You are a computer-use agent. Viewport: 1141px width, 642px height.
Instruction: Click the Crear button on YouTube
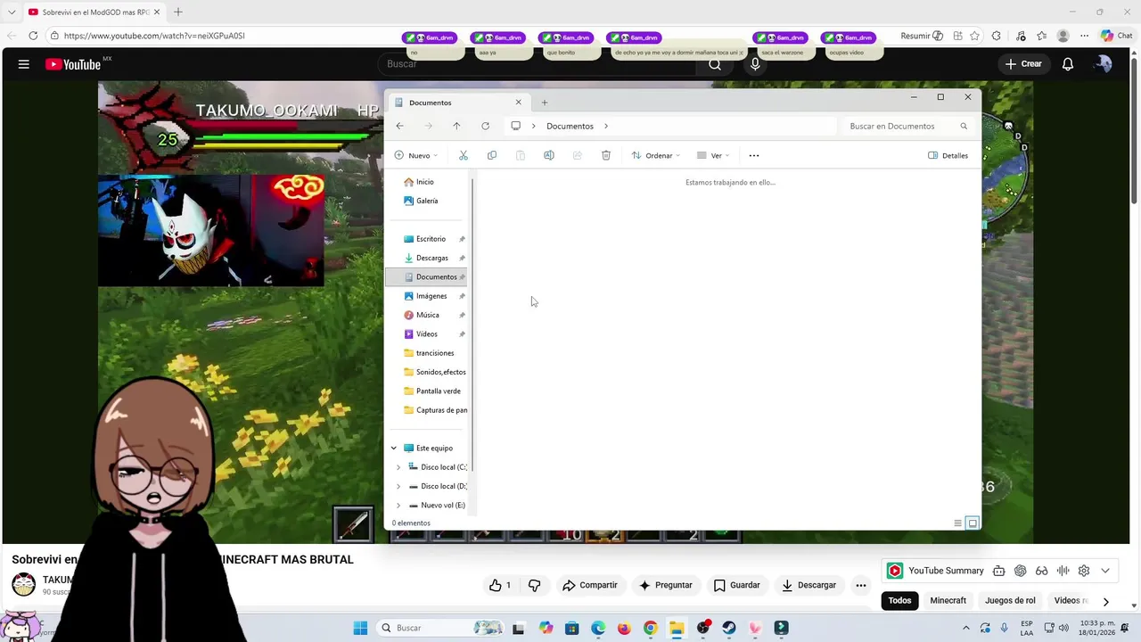point(1022,64)
